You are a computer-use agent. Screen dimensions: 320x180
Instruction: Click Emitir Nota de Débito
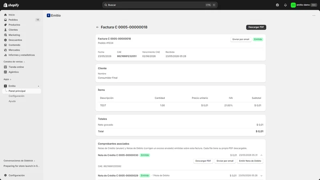click(250, 161)
